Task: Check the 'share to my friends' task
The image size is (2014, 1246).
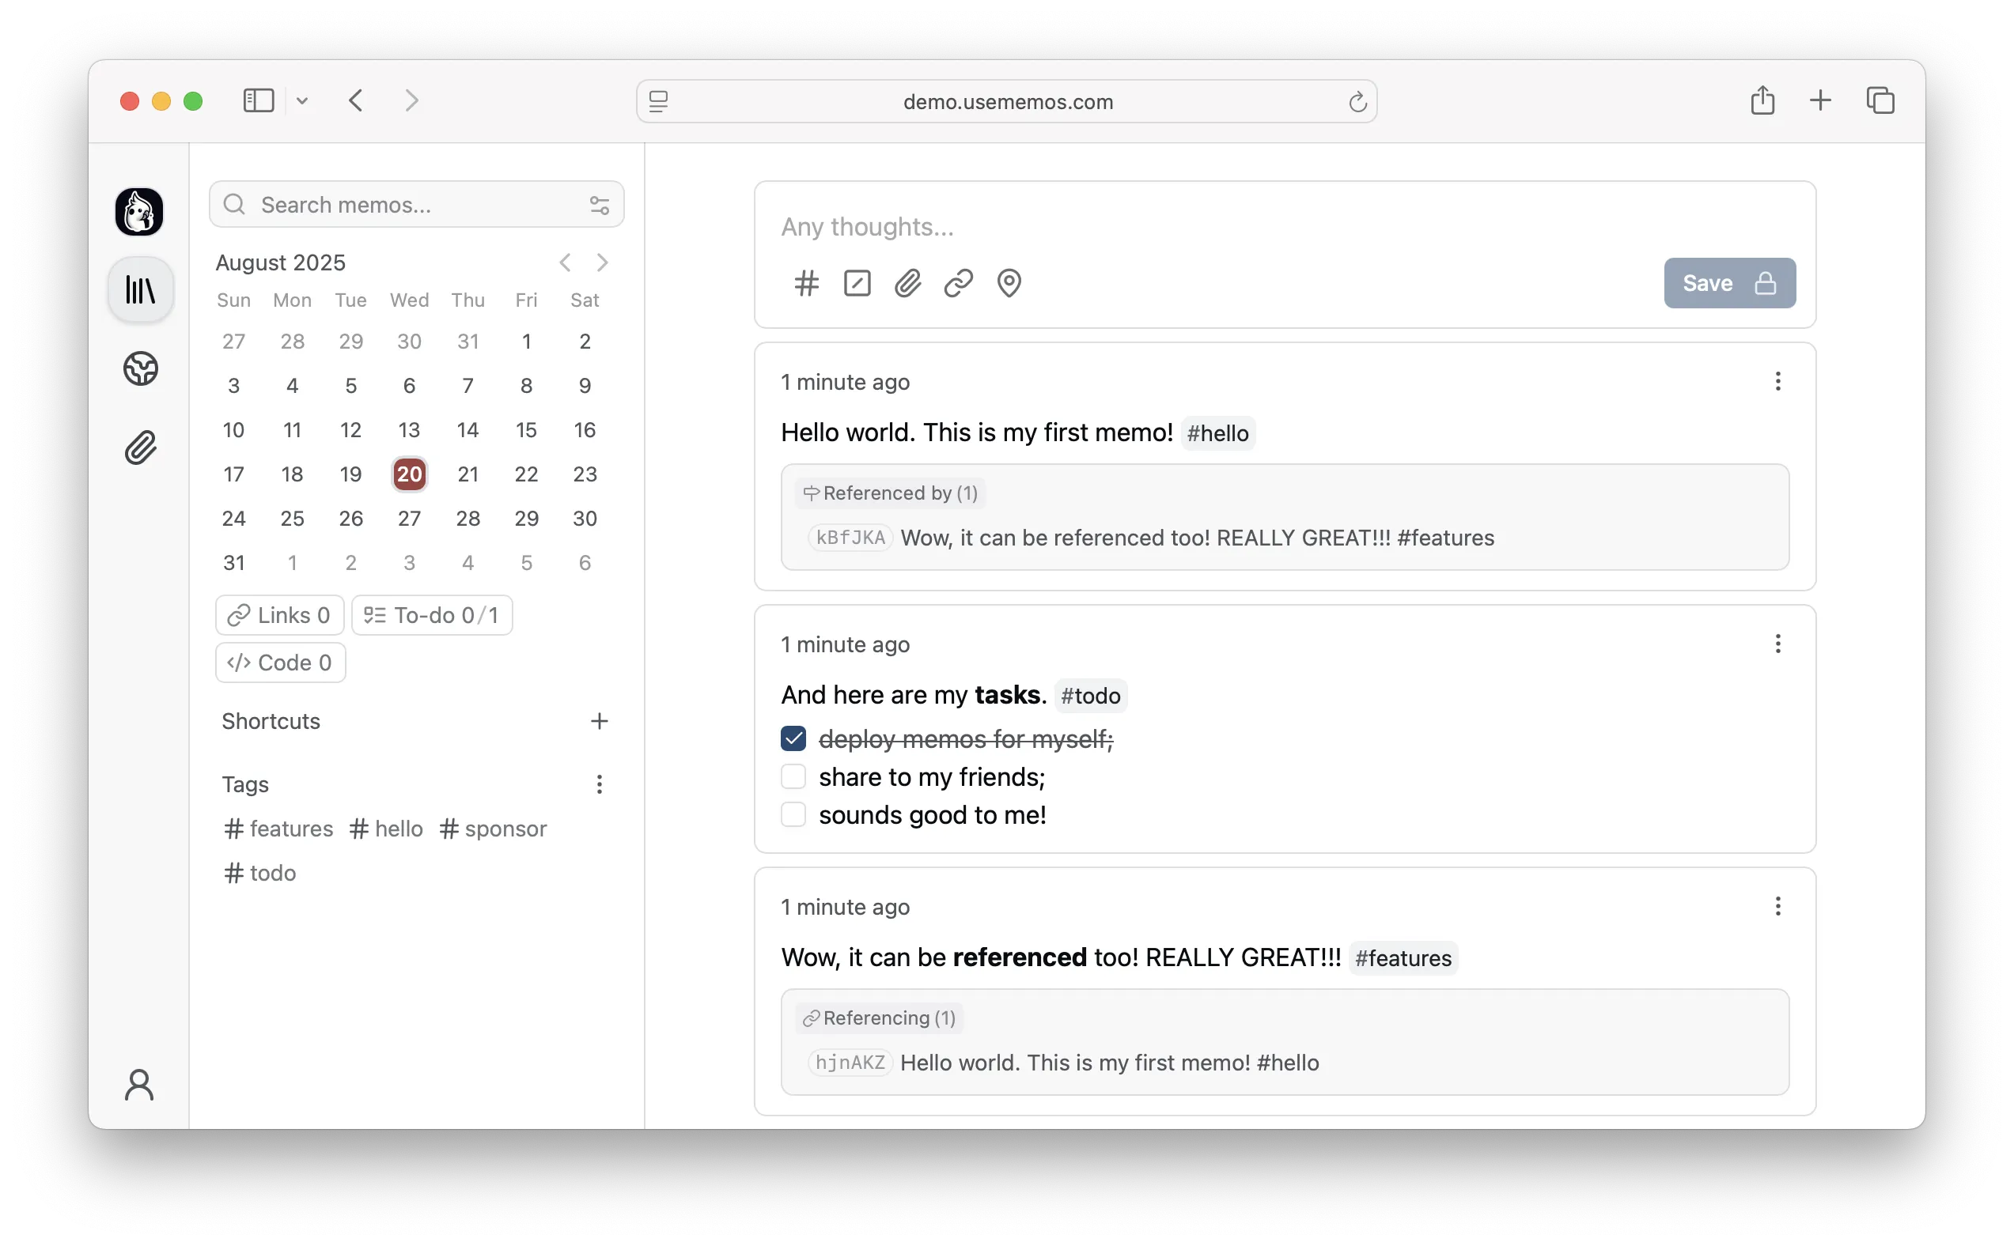Action: [793, 776]
